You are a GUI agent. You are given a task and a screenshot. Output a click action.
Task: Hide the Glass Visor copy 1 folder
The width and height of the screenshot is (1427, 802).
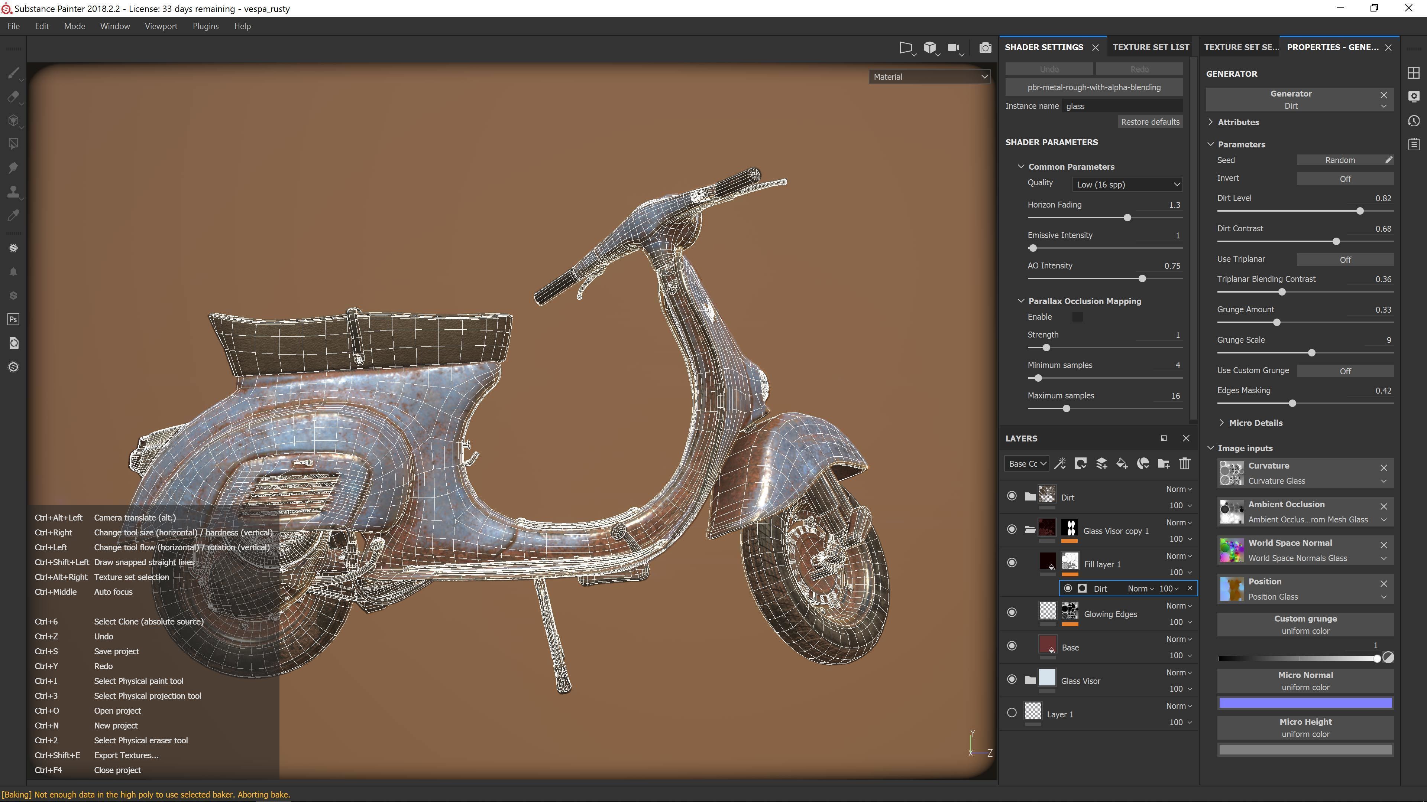pyautogui.click(x=1012, y=530)
